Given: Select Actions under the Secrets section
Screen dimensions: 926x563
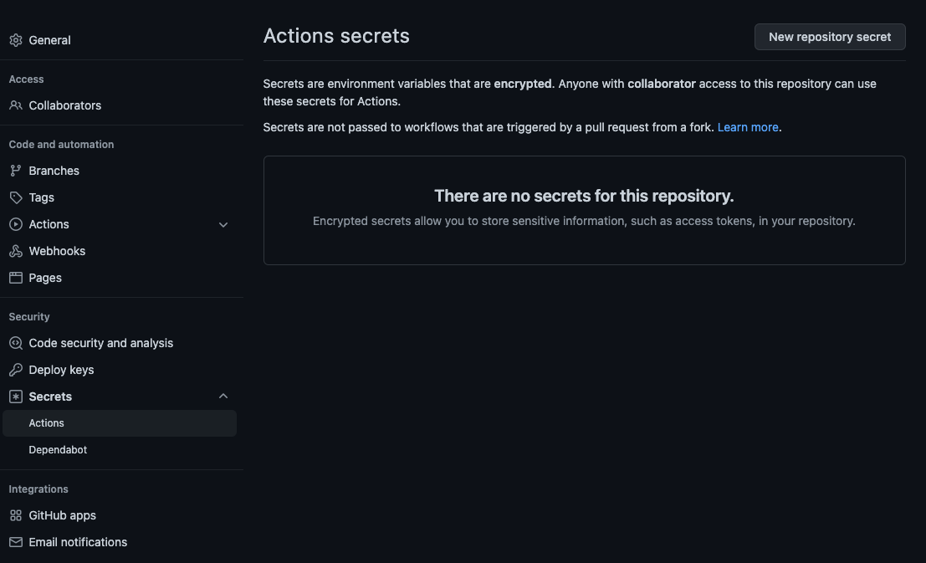Looking at the screenshot, I should tap(46, 422).
